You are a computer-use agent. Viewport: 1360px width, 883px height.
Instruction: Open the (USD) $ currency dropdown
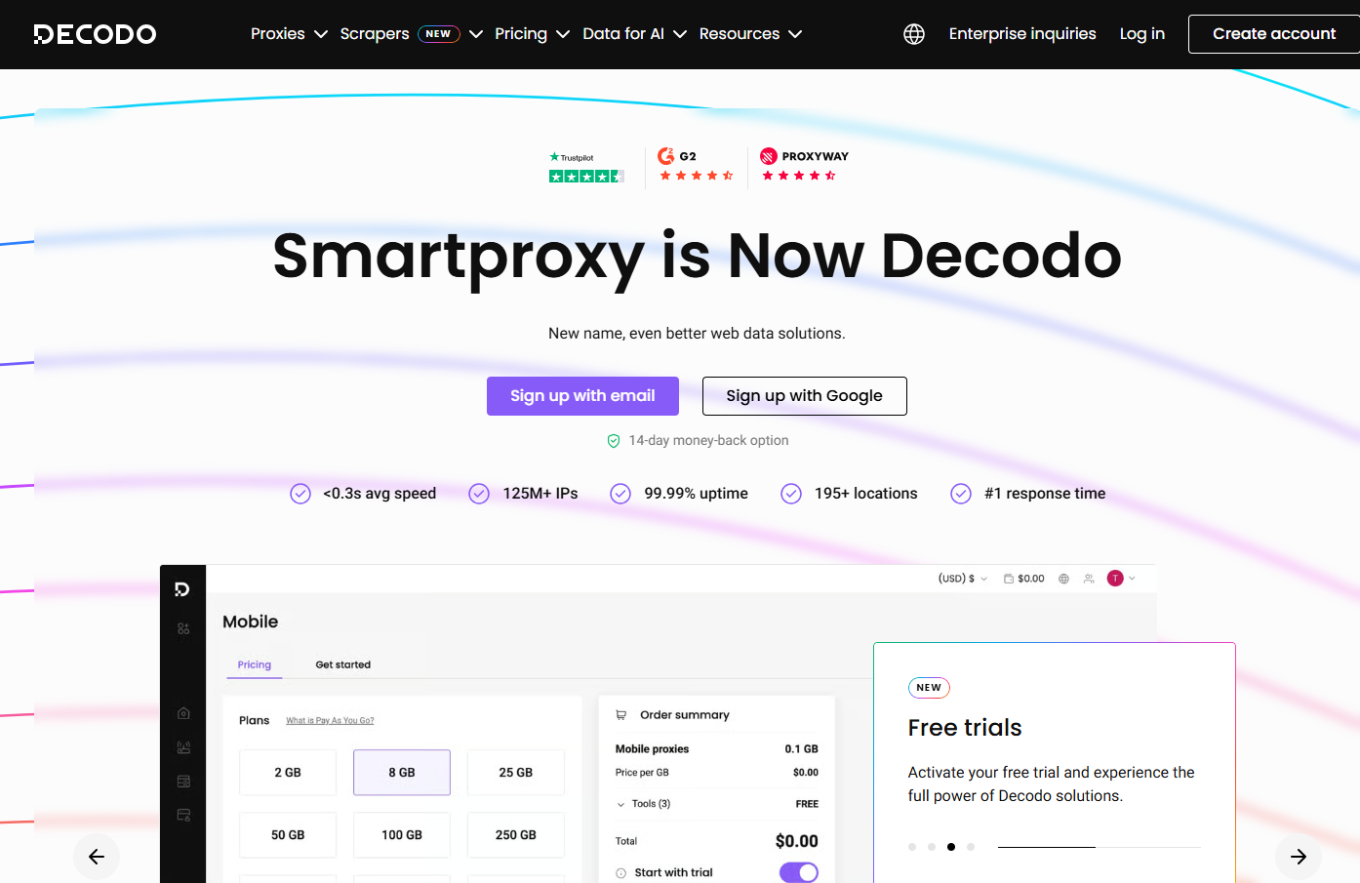click(x=963, y=579)
